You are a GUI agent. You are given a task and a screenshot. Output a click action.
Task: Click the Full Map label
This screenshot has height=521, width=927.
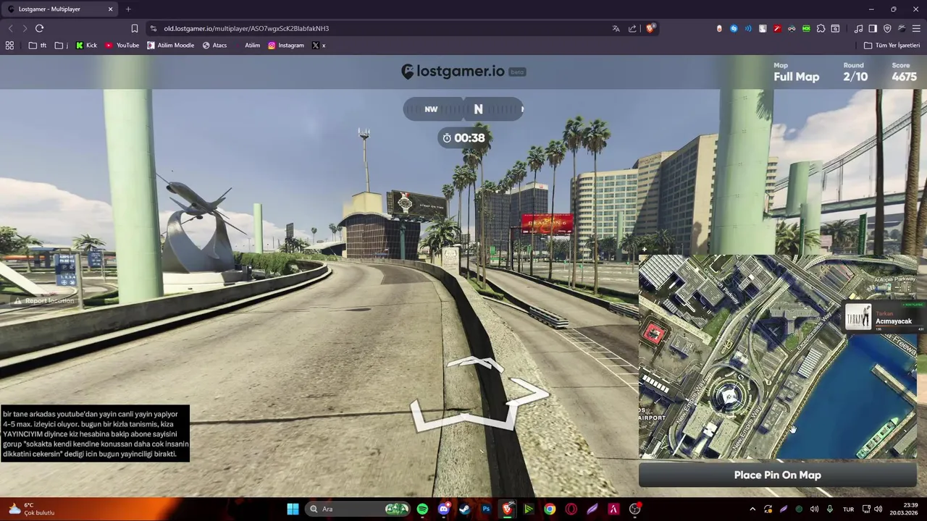pos(796,77)
